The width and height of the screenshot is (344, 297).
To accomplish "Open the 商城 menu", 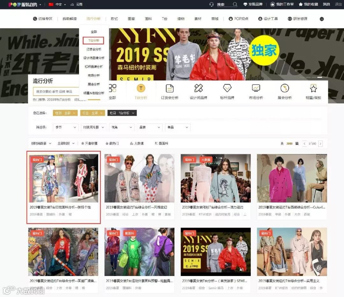I will coord(215,19).
